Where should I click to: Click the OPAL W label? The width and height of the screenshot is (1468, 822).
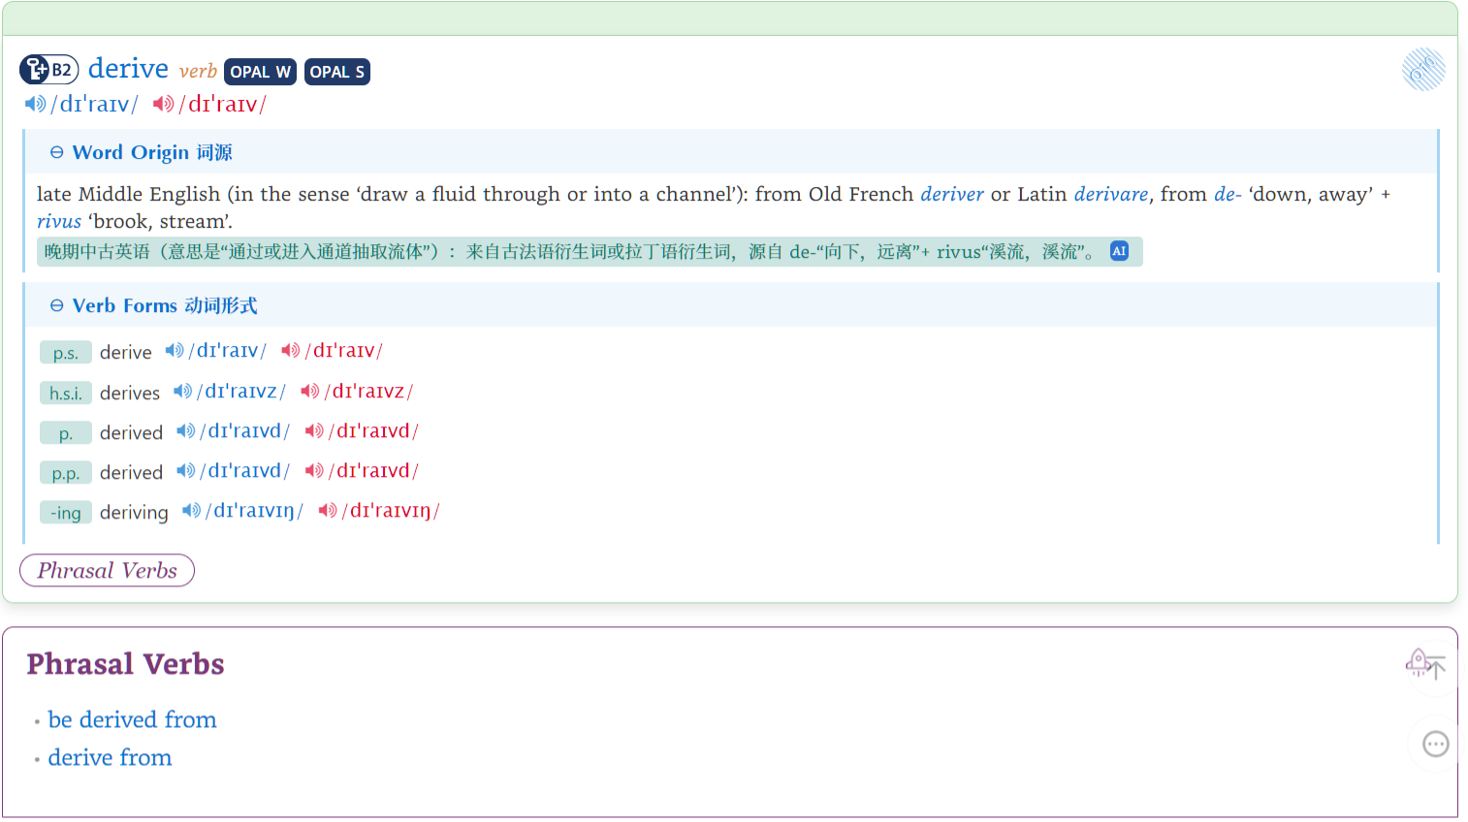(x=260, y=72)
